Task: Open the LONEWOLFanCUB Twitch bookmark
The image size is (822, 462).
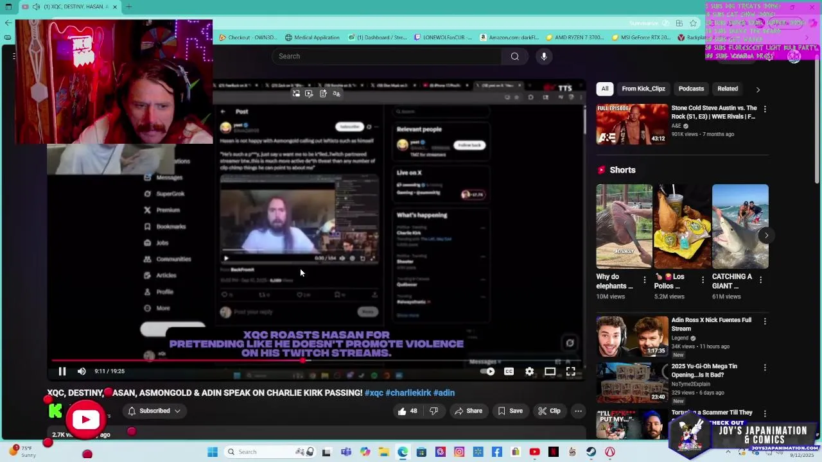Action: point(444,37)
